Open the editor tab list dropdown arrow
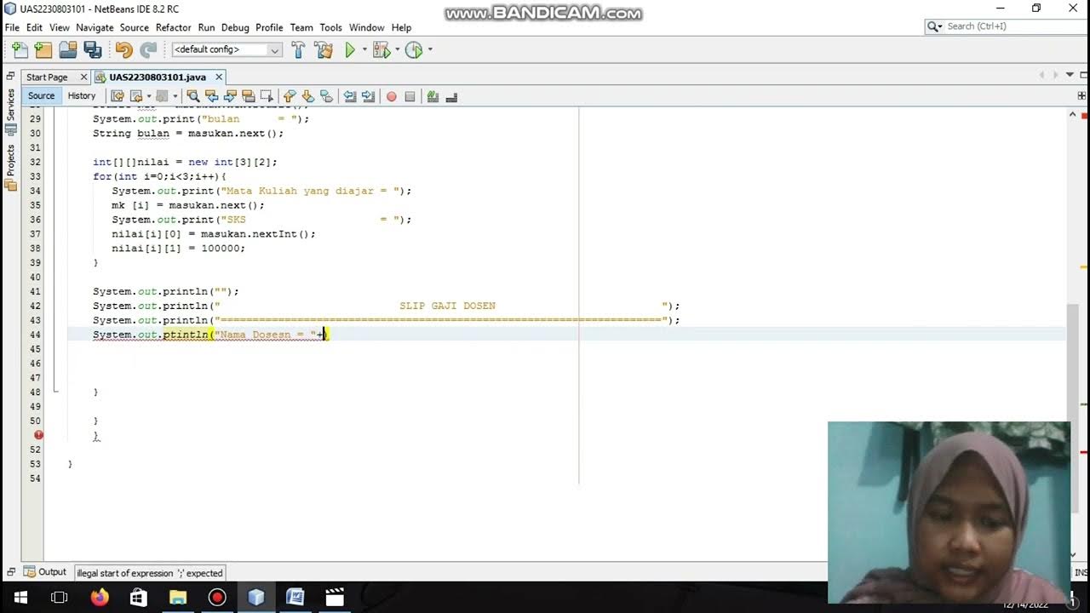The image size is (1090, 613). click(x=1070, y=75)
